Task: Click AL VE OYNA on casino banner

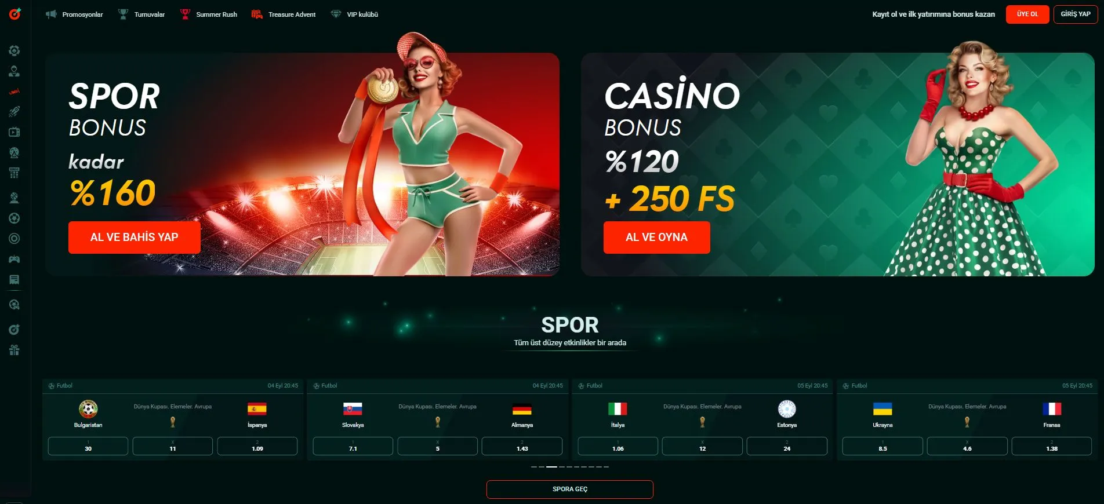Action: point(656,238)
